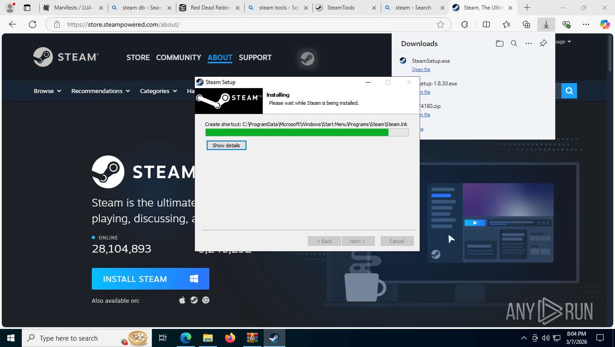
Task: Pin the Downloads panel
Action: point(543,43)
